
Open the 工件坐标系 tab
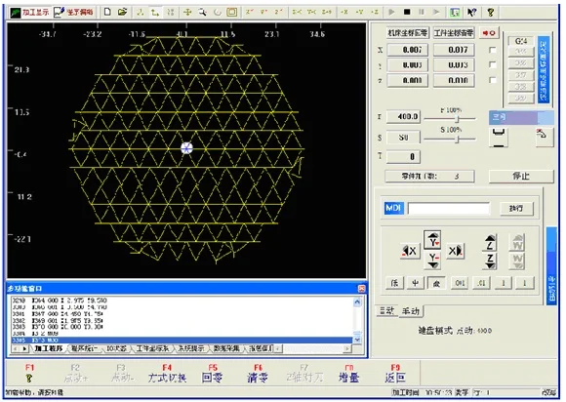point(152,348)
